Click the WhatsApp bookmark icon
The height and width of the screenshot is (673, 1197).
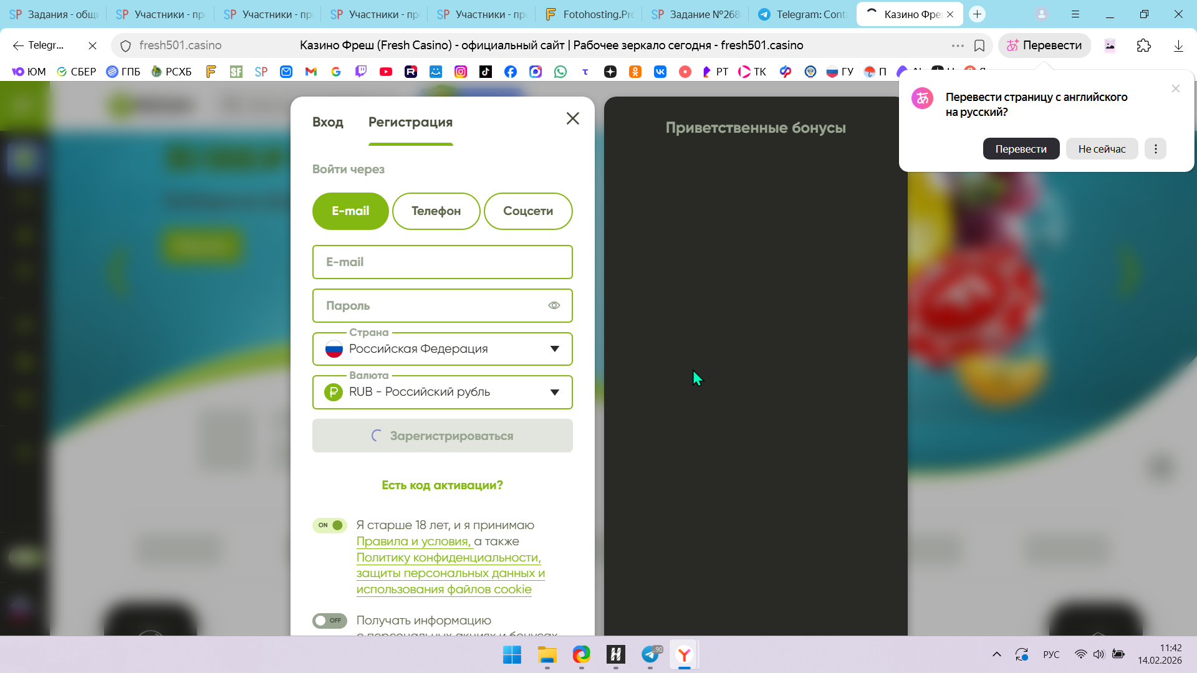560,72
